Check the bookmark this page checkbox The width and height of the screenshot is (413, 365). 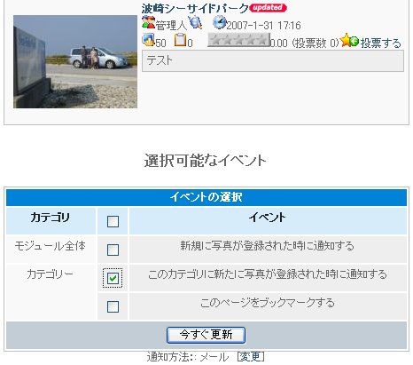coord(113,306)
